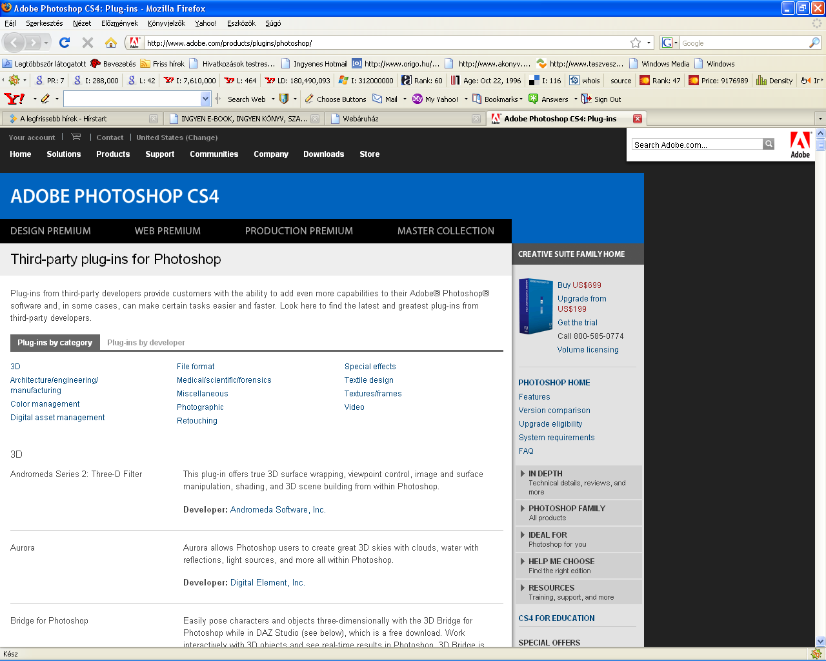Viewport: 826px width, 661px height.
Task: Click the whois toolbar item
Action: 585,80
